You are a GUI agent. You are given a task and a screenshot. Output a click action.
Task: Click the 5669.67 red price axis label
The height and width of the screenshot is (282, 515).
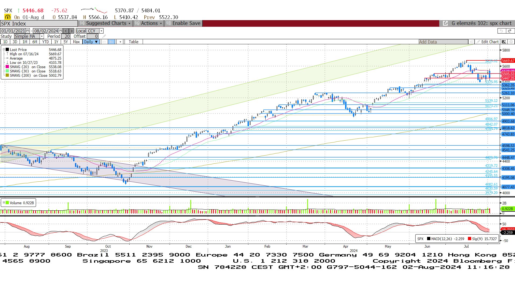tap(508, 61)
